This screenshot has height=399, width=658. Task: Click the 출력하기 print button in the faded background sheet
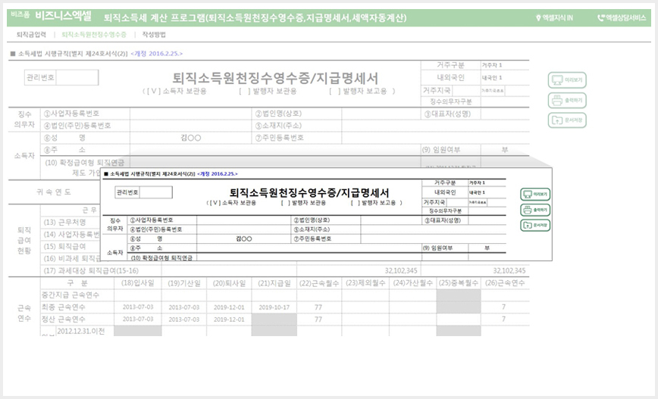click(x=567, y=100)
